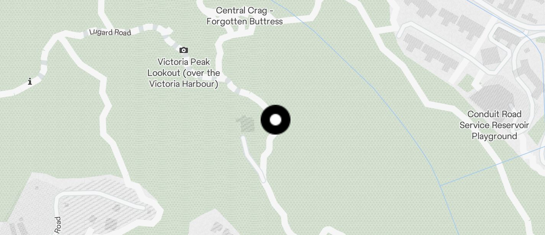This screenshot has width=545, height=235.
Task: Click the Victoria Peak Lookout place label
Action: point(184,72)
